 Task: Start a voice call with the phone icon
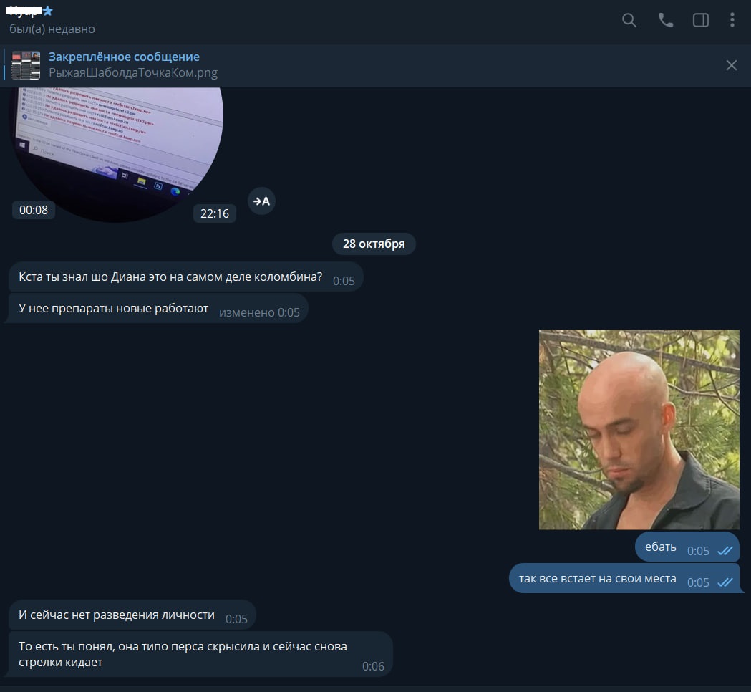coord(666,20)
